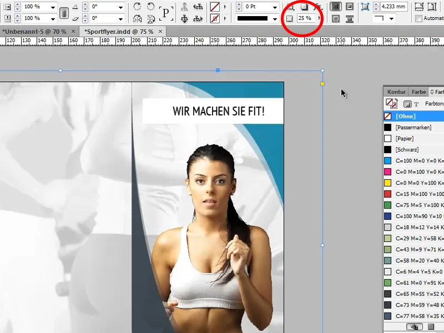The image size is (444, 333).
Task: Flip the selection vertically
Action: (151, 19)
